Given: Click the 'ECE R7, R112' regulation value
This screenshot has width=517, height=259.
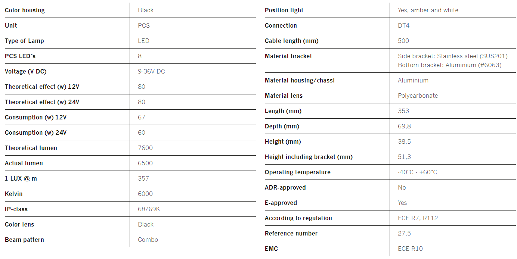Looking at the screenshot, I should click(418, 218).
